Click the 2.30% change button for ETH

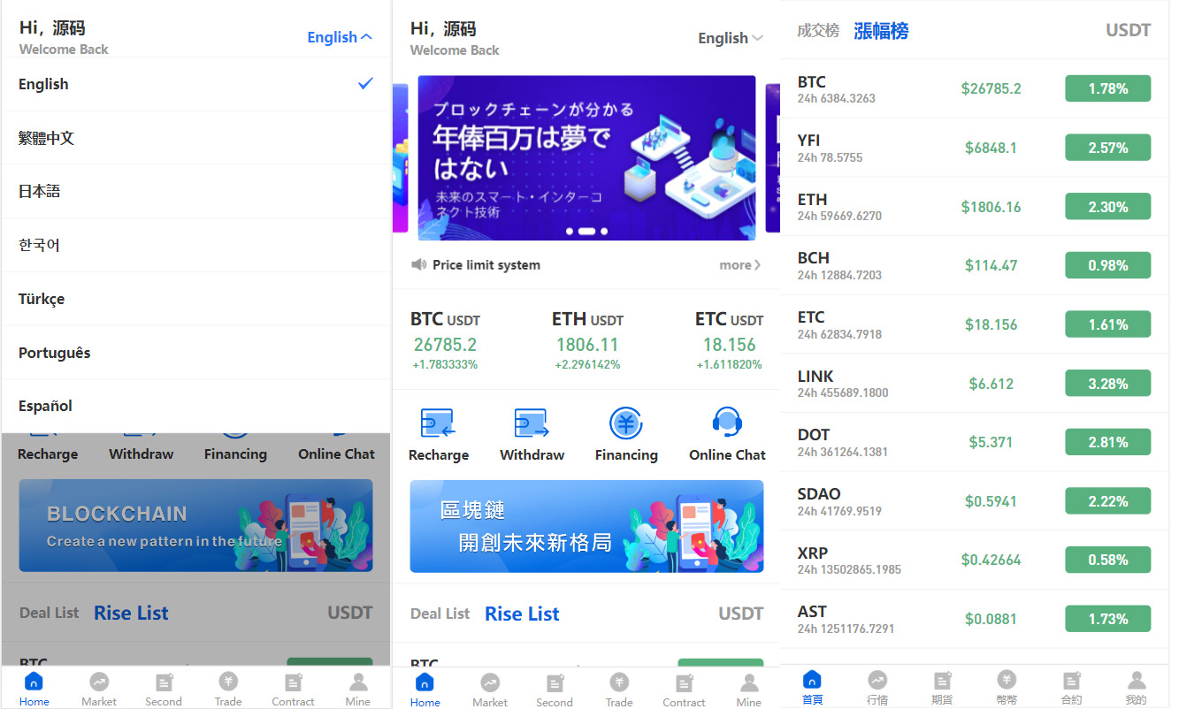(x=1107, y=207)
